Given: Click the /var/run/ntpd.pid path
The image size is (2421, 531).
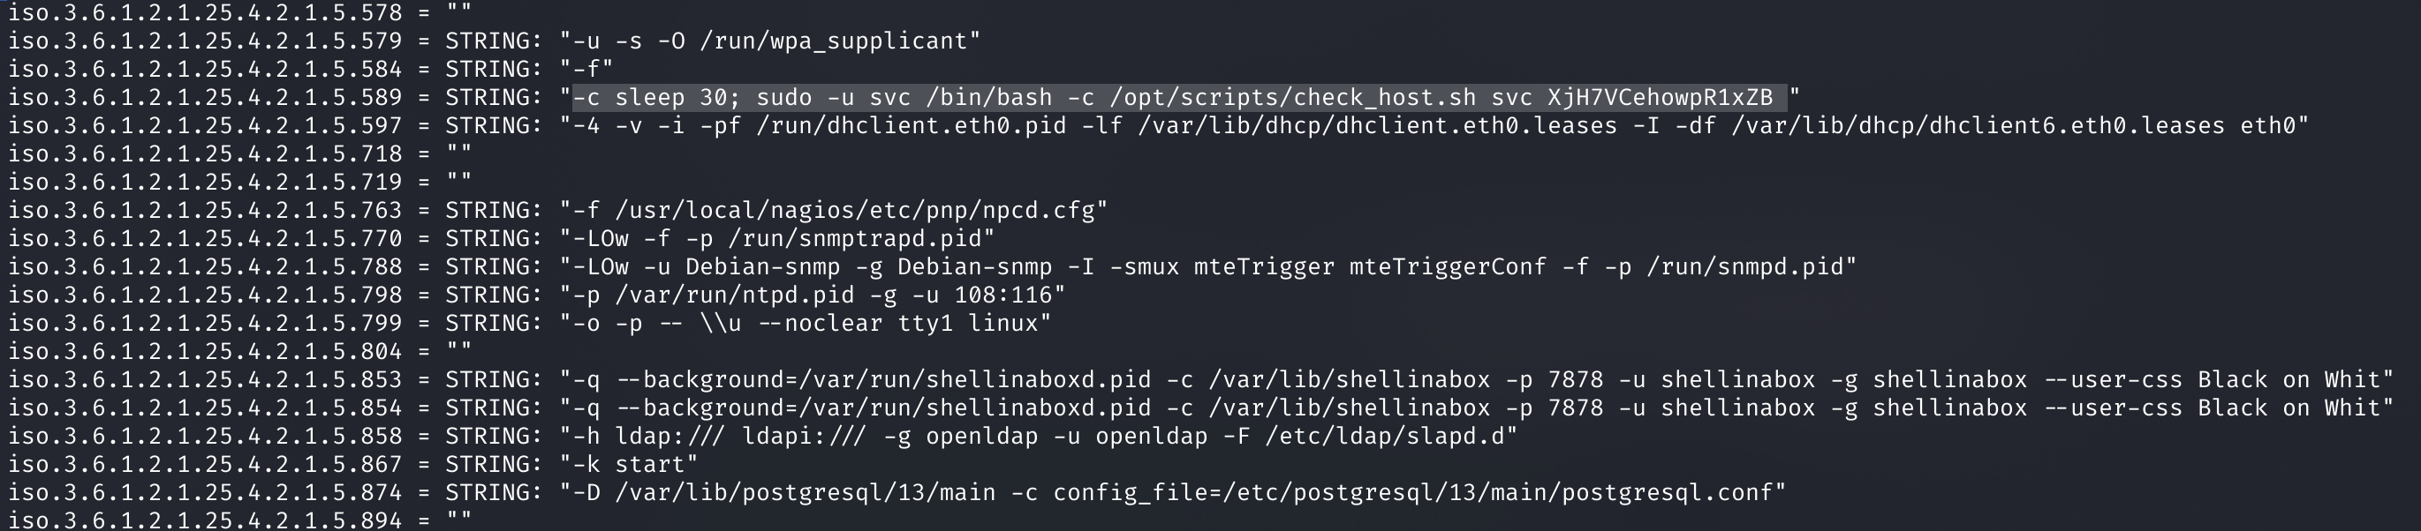Looking at the screenshot, I should tap(735, 295).
